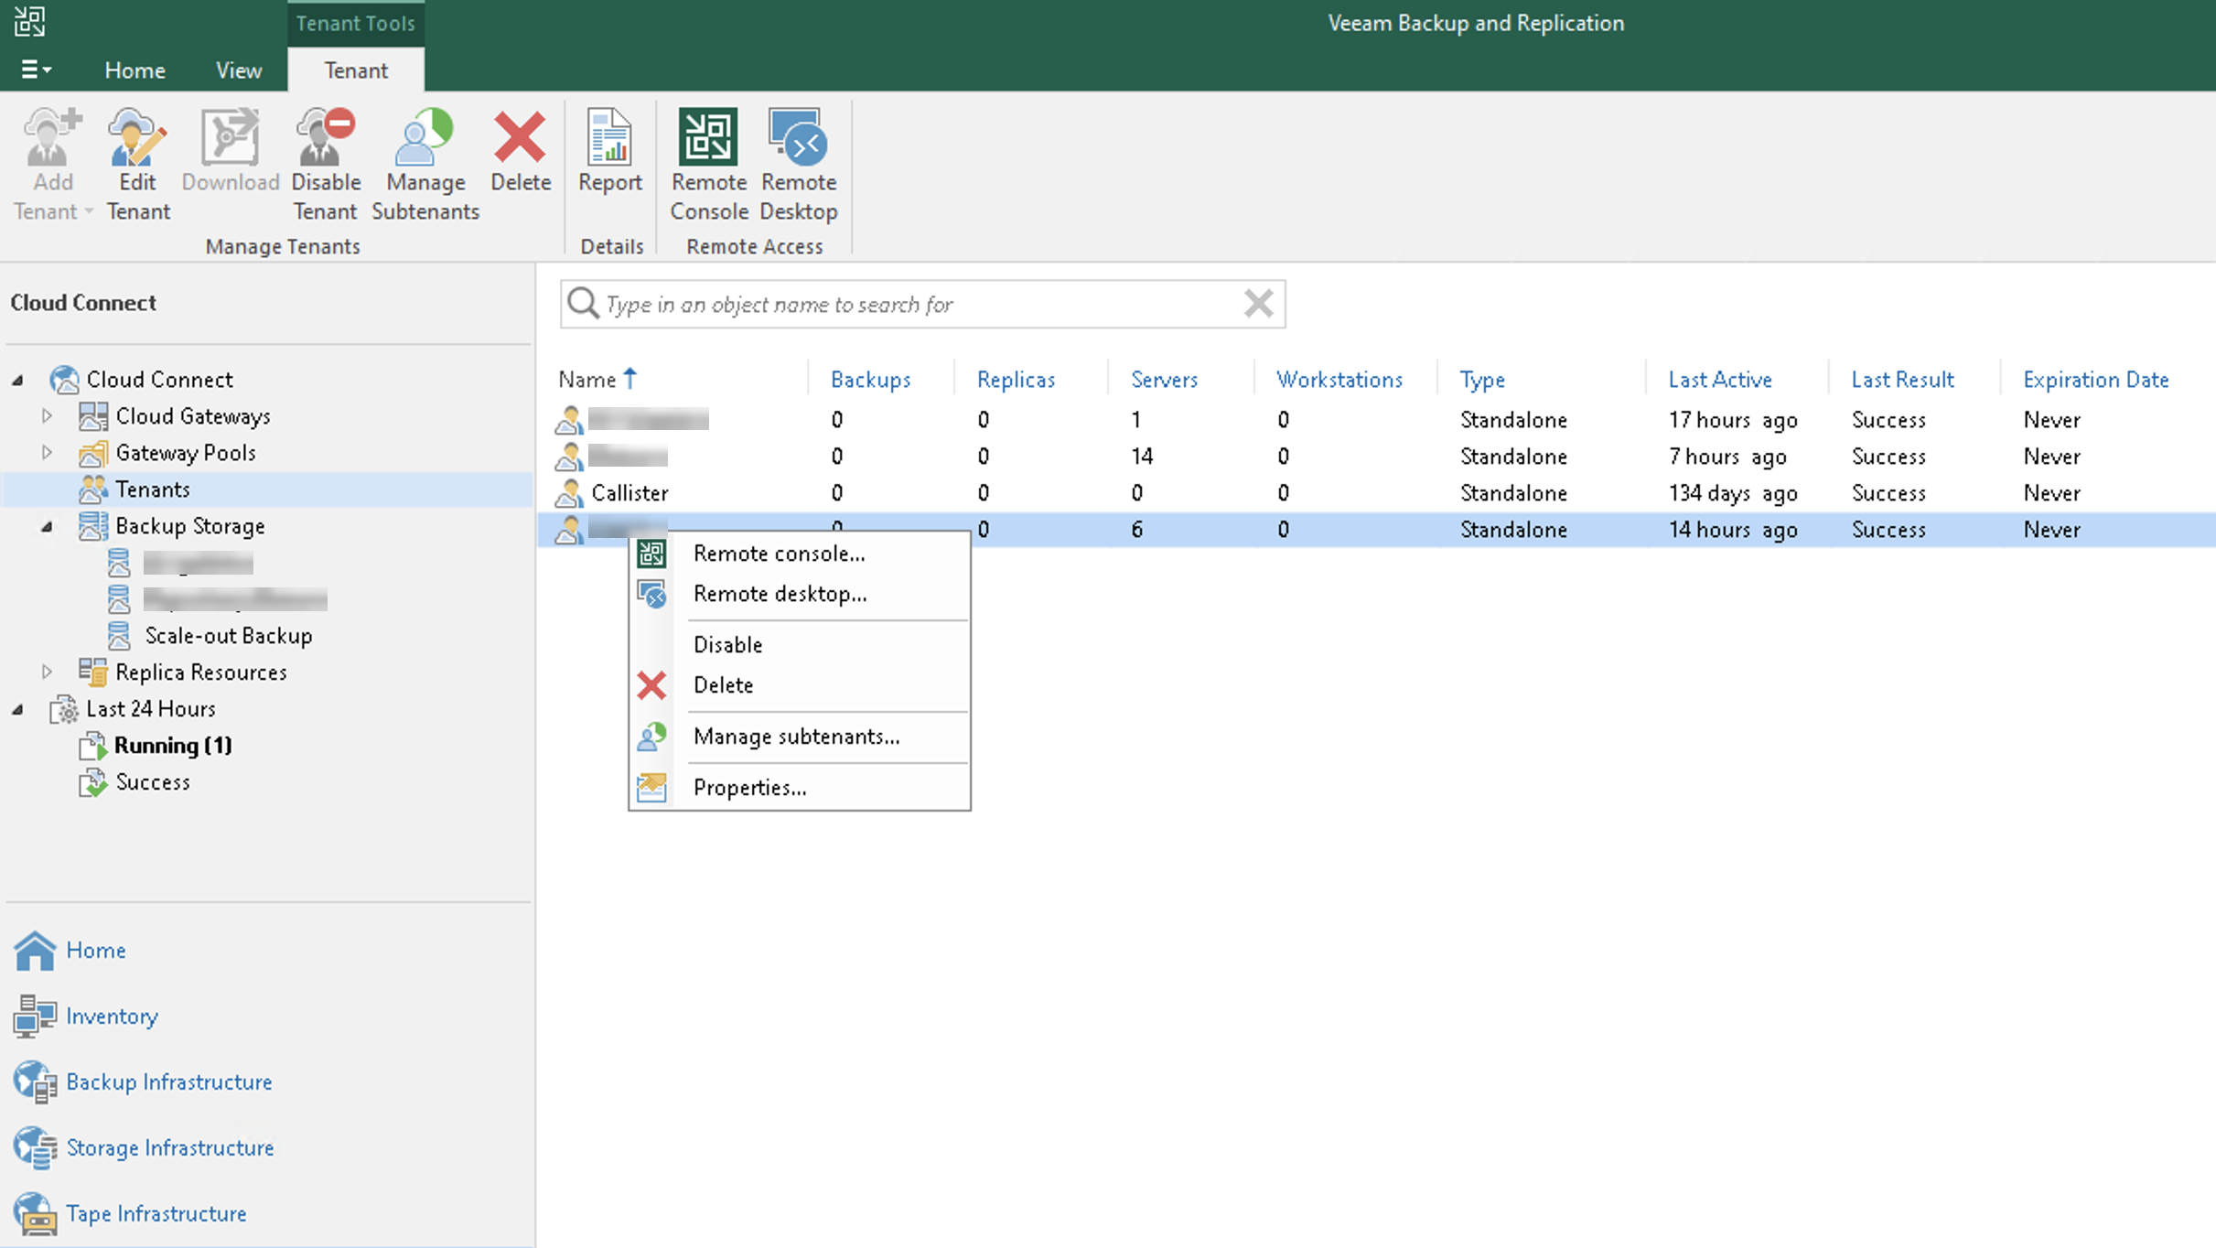This screenshot has width=2216, height=1248.
Task: Click the Callister tenant user icon
Action: click(x=568, y=493)
